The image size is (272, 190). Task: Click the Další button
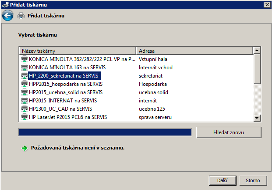[223, 180]
